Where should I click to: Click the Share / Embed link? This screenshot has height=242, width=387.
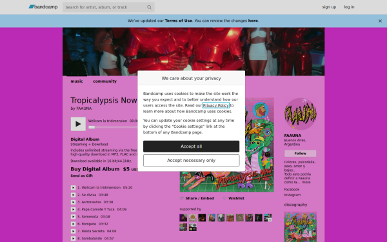pos(200,198)
